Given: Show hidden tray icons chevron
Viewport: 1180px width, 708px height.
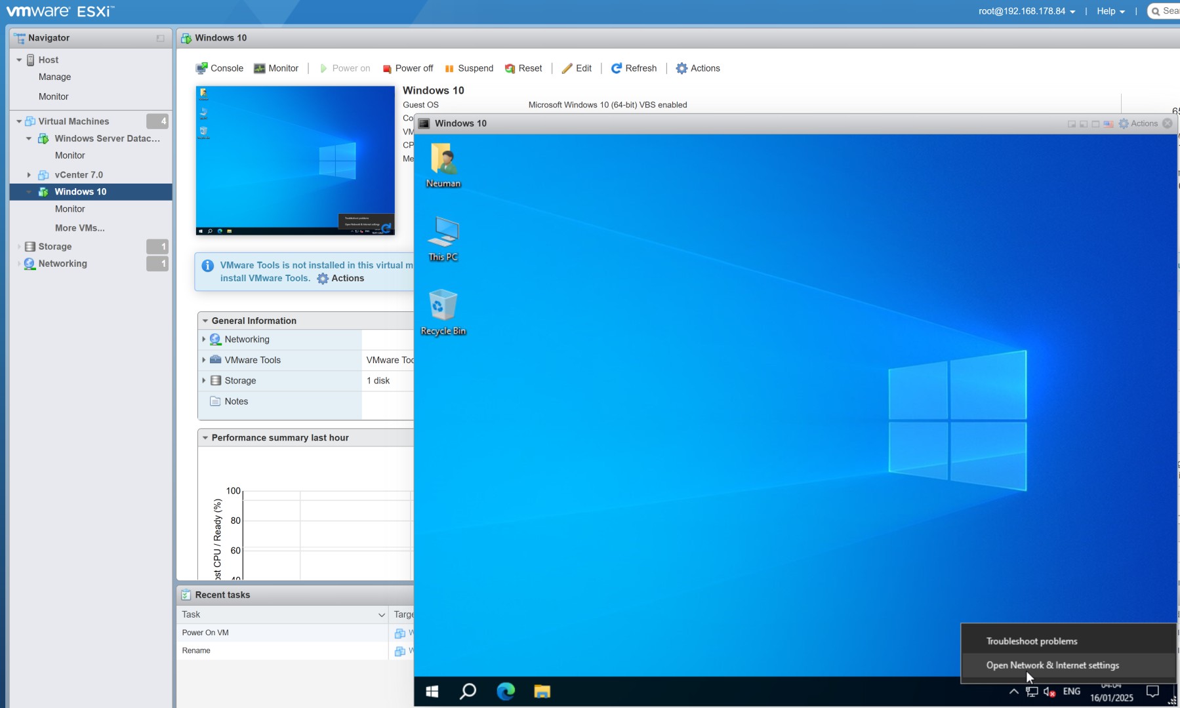Looking at the screenshot, I should tap(1013, 692).
